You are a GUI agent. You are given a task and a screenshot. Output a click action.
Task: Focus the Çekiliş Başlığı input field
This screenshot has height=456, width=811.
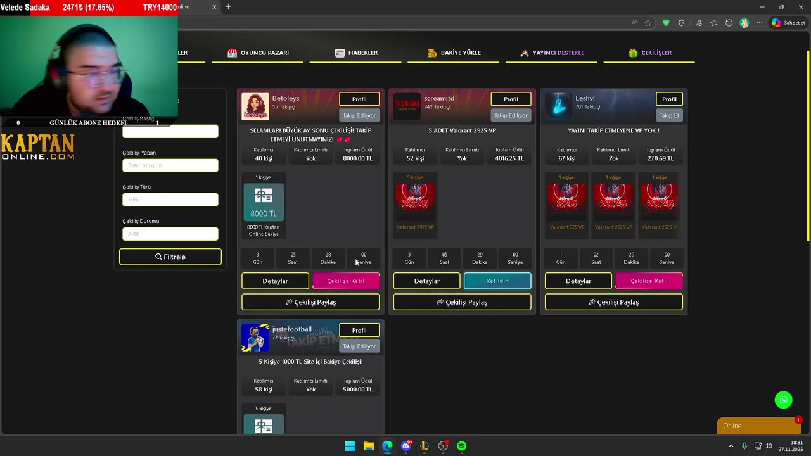pyautogui.click(x=170, y=131)
